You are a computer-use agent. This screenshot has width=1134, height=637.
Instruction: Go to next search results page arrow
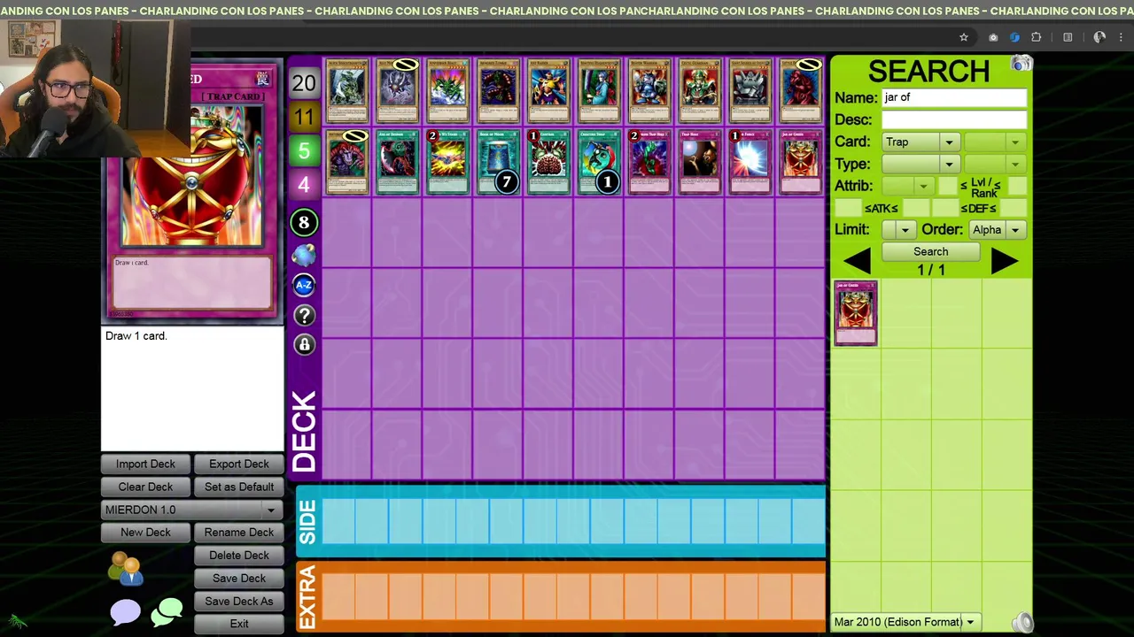[x=1005, y=262]
